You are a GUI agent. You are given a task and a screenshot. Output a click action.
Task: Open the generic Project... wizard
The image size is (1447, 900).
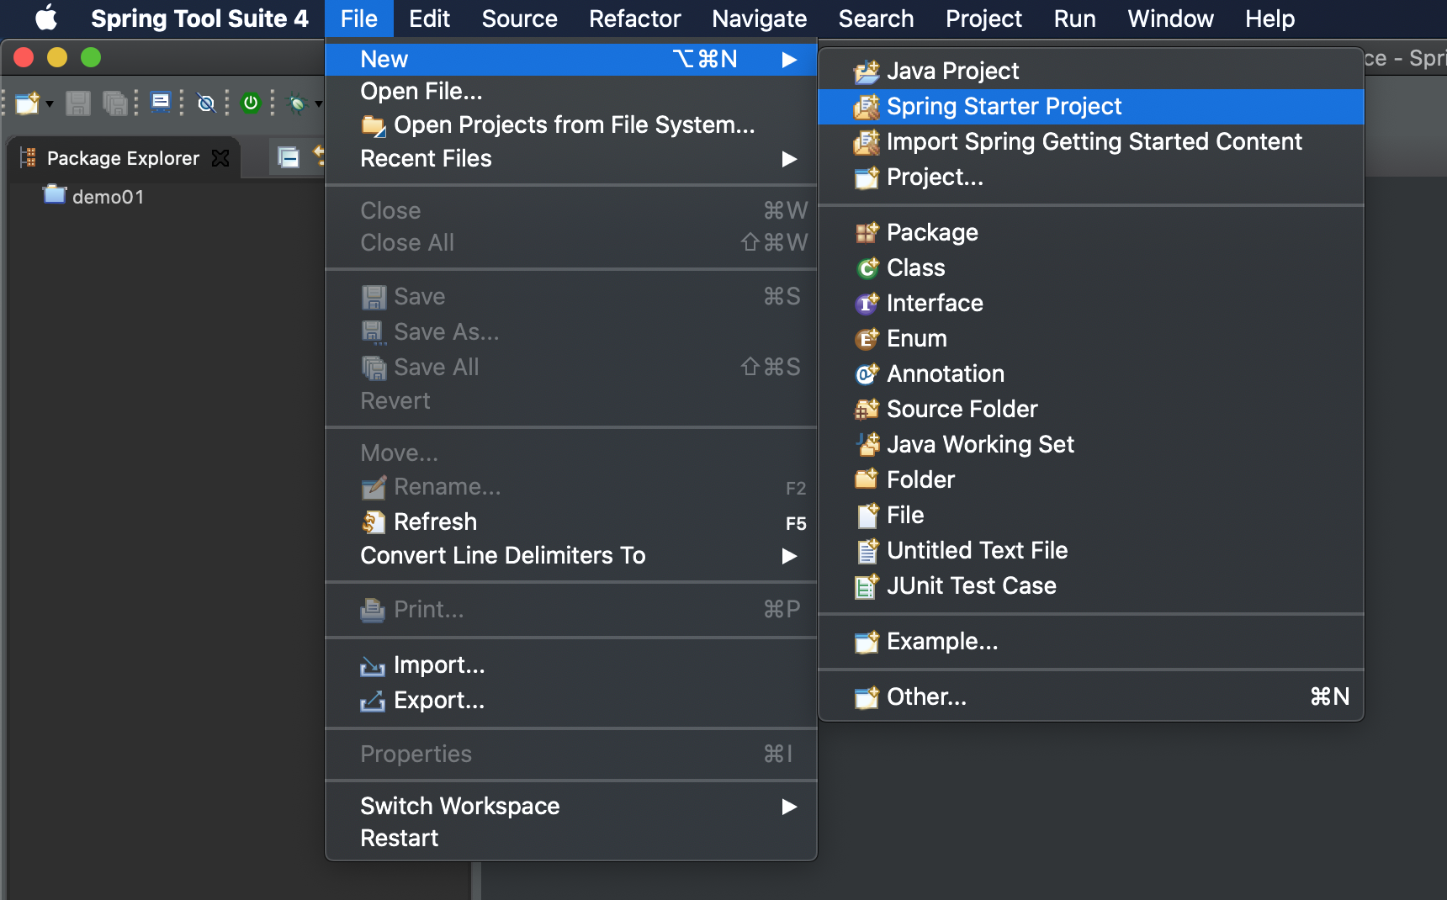pos(1091,177)
